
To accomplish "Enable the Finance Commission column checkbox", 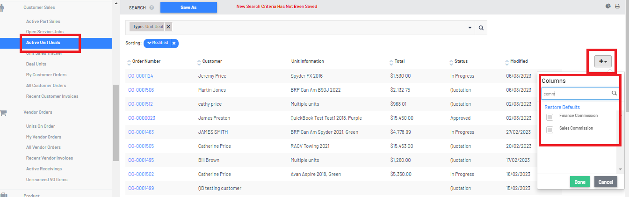I will coord(550,117).
